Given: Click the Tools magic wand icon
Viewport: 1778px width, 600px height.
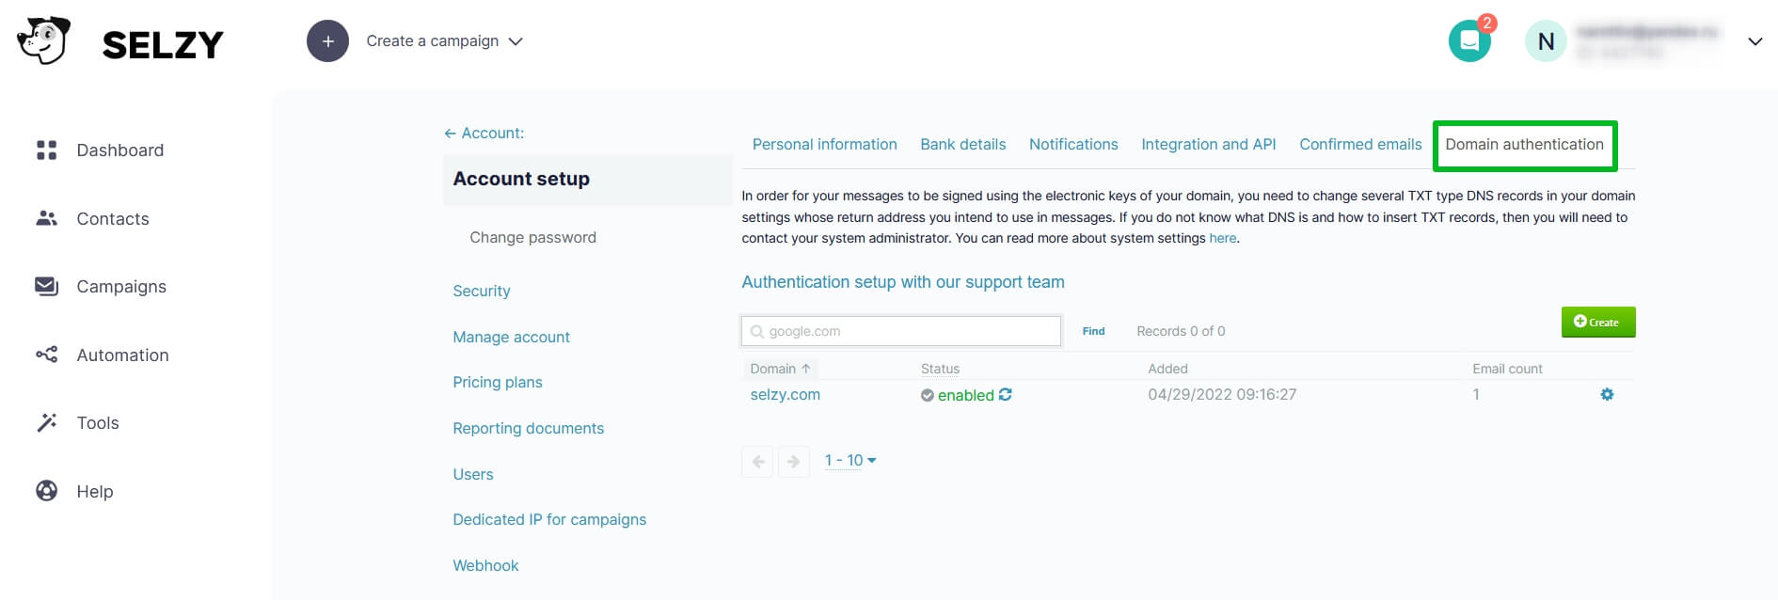Looking at the screenshot, I should pos(46,422).
